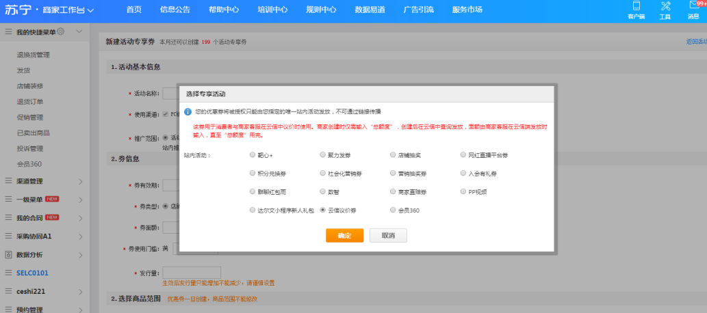Select the 数智 radio option
The width and height of the screenshot is (707, 313).
click(322, 191)
